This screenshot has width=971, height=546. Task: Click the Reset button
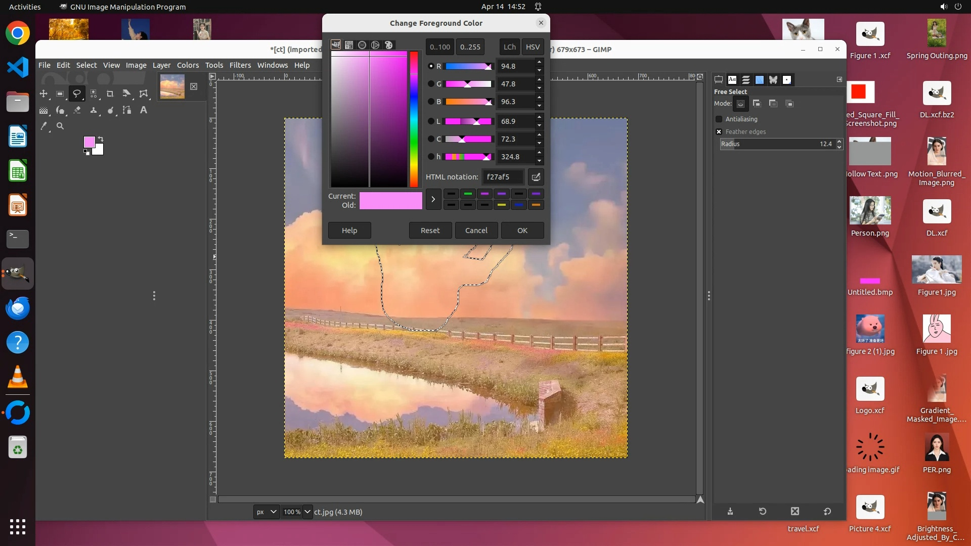pos(430,231)
